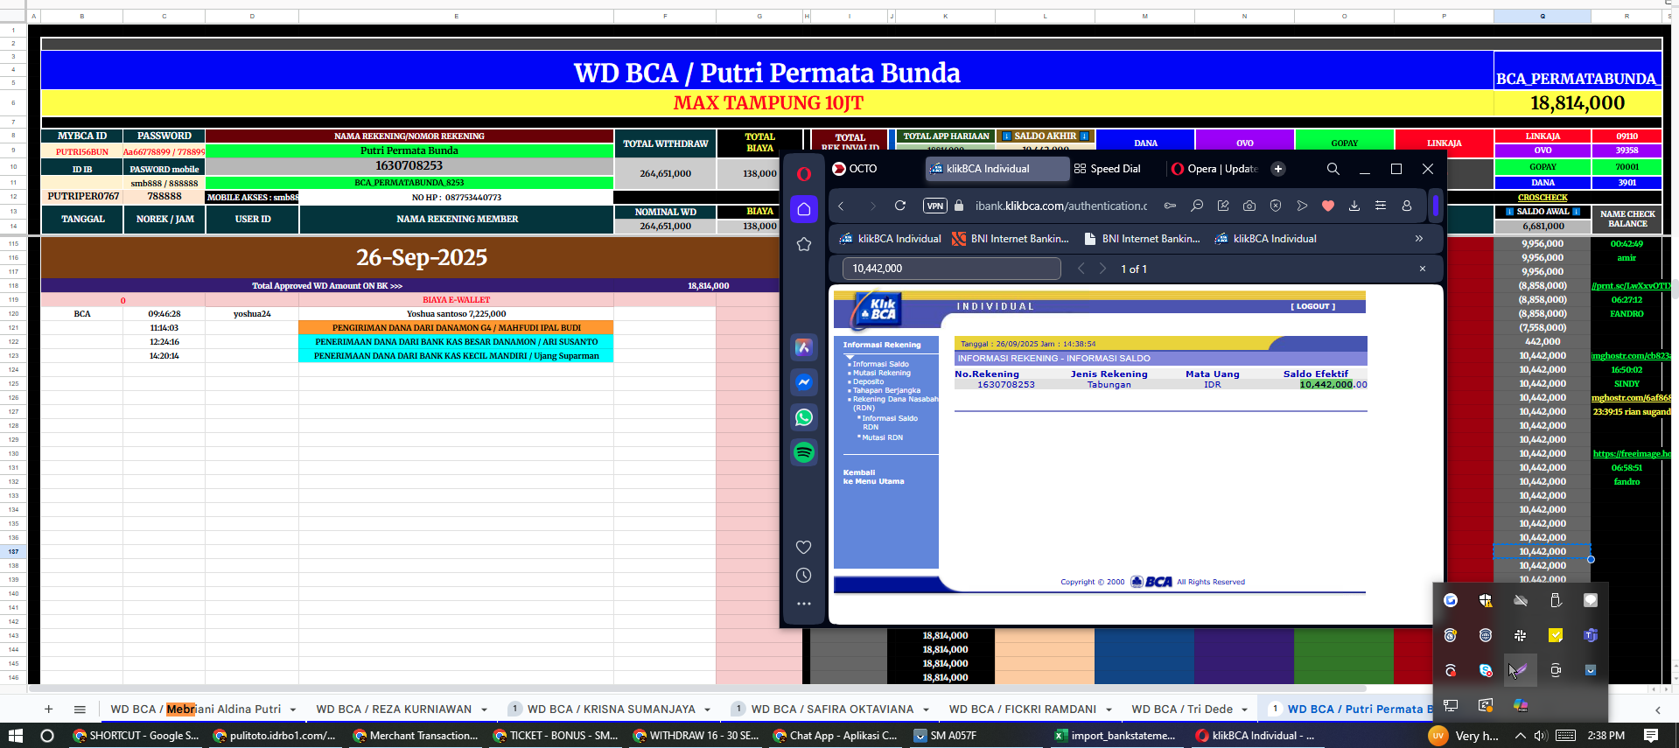Switch to the OCTO browser tab

pos(863,169)
